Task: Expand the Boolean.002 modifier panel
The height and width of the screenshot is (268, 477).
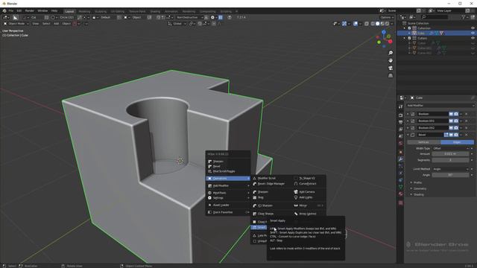Action: pyautogui.click(x=408, y=127)
